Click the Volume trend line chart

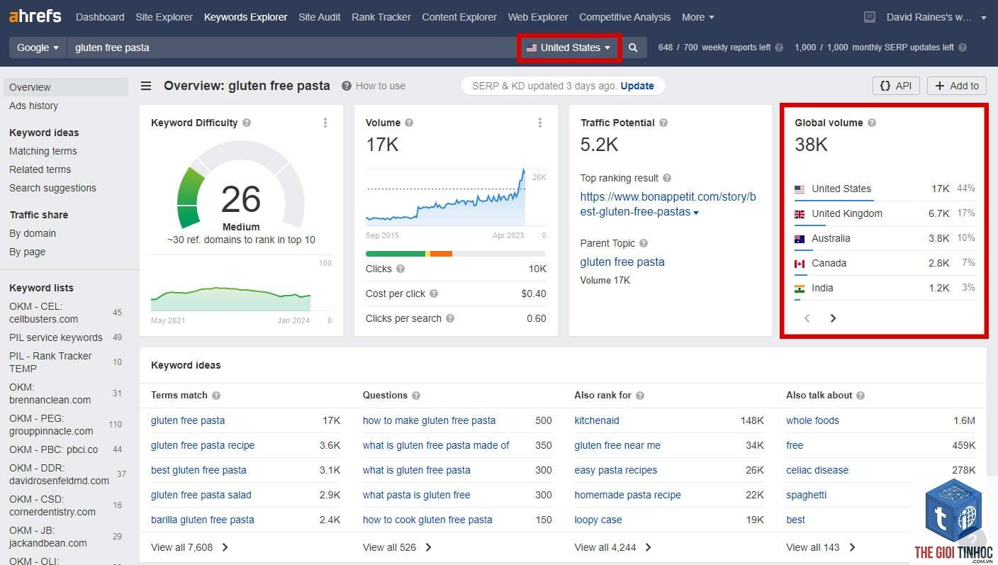[x=446, y=197]
